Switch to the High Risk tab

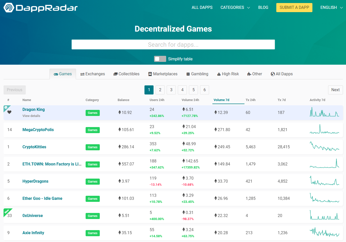pos(228,74)
